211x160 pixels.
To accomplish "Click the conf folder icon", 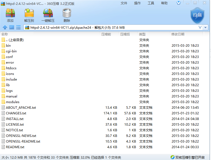I will pos(3,57).
